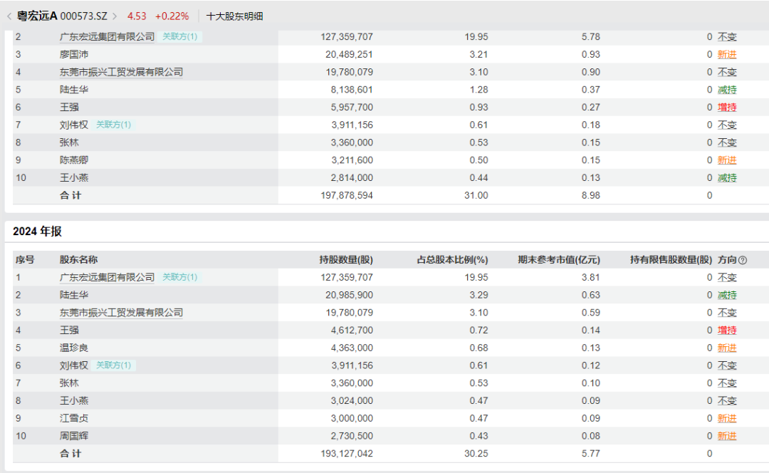
Task: Click 关联方(1) tag beside 广东宏远集团 in upper table
Action: [180, 37]
